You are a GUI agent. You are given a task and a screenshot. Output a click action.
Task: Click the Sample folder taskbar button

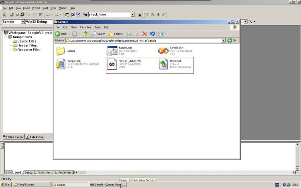click(70, 184)
